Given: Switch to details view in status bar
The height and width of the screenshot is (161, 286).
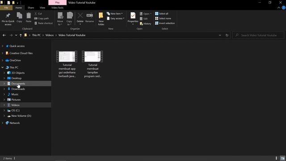Looking at the screenshot, I should click(x=277, y=158).
